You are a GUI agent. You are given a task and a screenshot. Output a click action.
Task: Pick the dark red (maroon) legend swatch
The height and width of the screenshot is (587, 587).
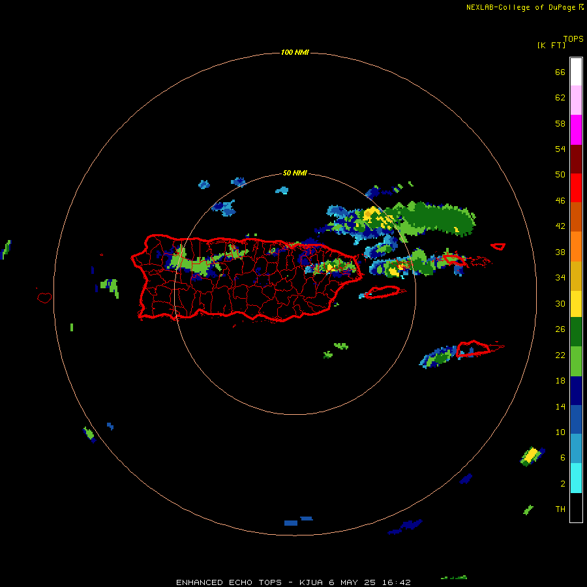pos(576,158)
